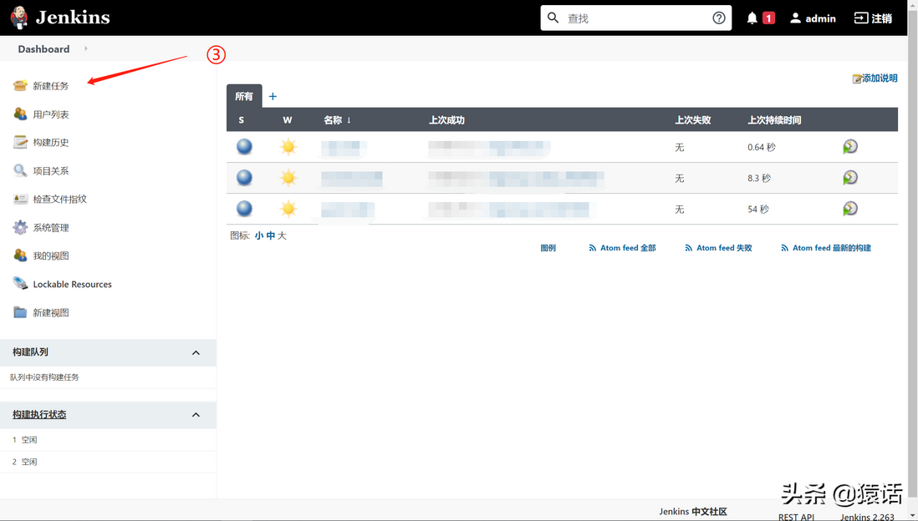Click the Jenkins butler logo

pyautogui.click(x=19, y=18)
